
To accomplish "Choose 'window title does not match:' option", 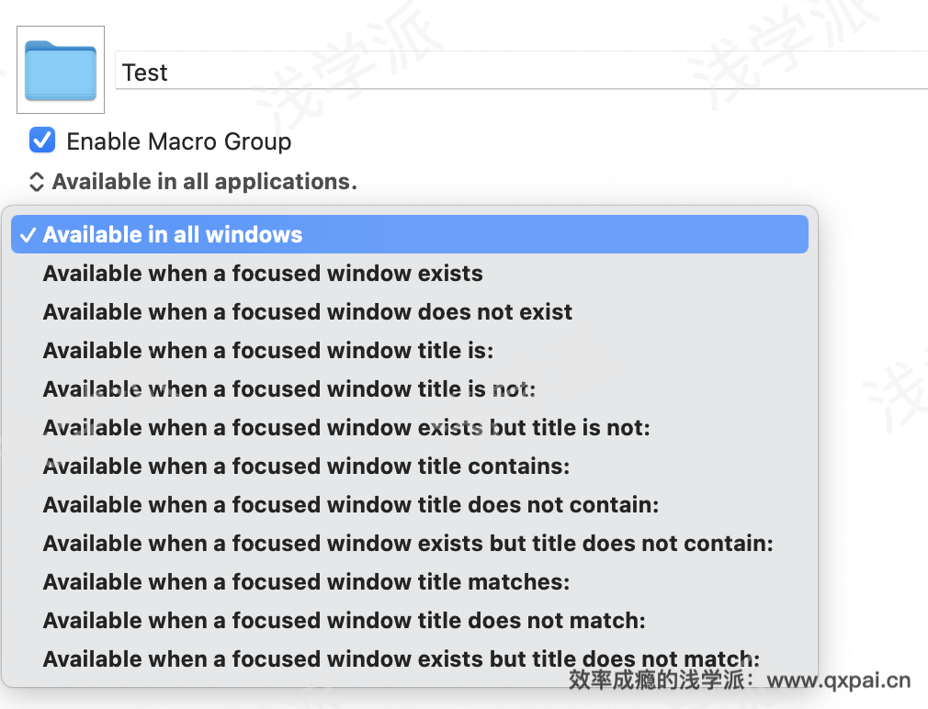I will pyautogui.click(x=344, y=620).
